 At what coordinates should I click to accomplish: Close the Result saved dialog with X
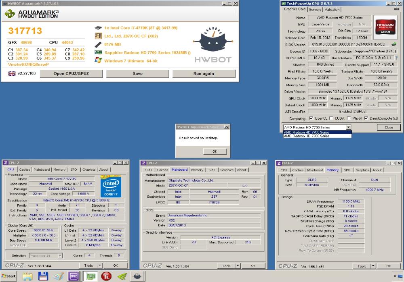tap(226, 126)
